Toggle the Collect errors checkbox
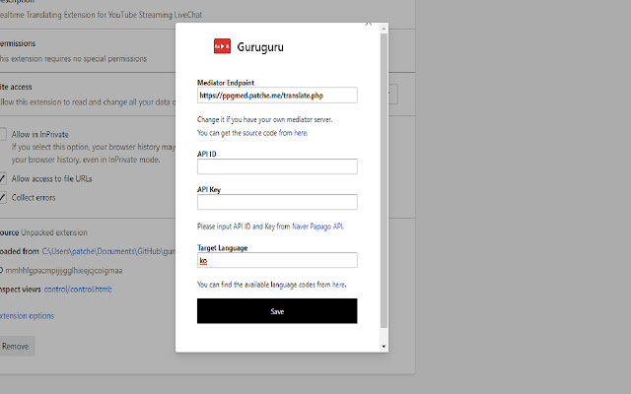 click(2, 197)
